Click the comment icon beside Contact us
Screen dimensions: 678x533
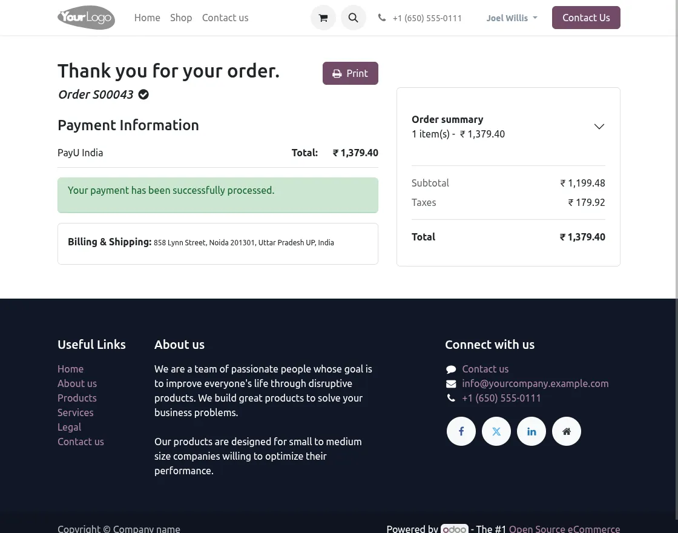point(451,369)
